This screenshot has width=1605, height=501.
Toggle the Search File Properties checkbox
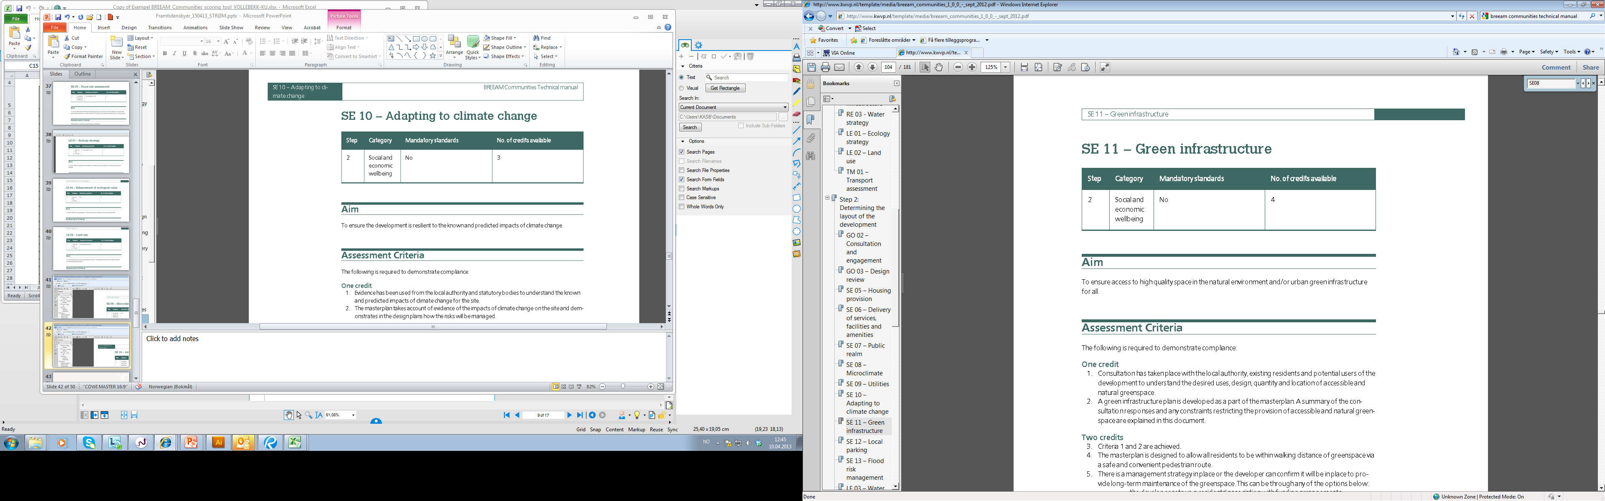tap(682, 170)
